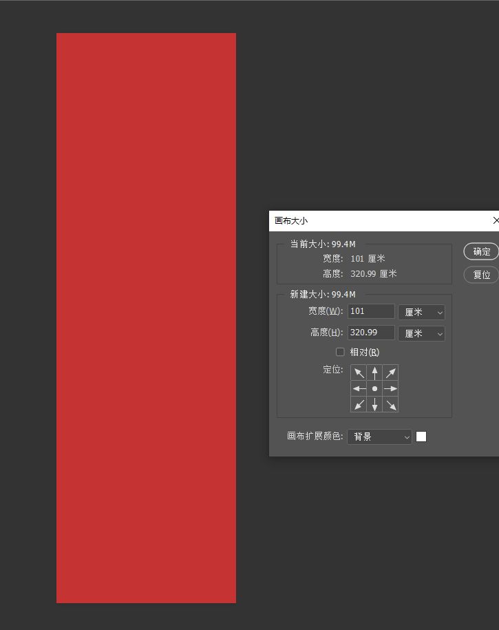Close the 画布大小 dialog
This screenshot has width=499, height=630.
click(496, 220)
